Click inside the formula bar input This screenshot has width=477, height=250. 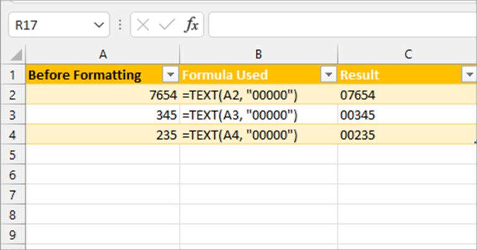(343, 25)
